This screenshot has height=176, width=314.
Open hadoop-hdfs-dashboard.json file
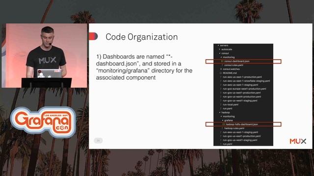tap(242, 124)
